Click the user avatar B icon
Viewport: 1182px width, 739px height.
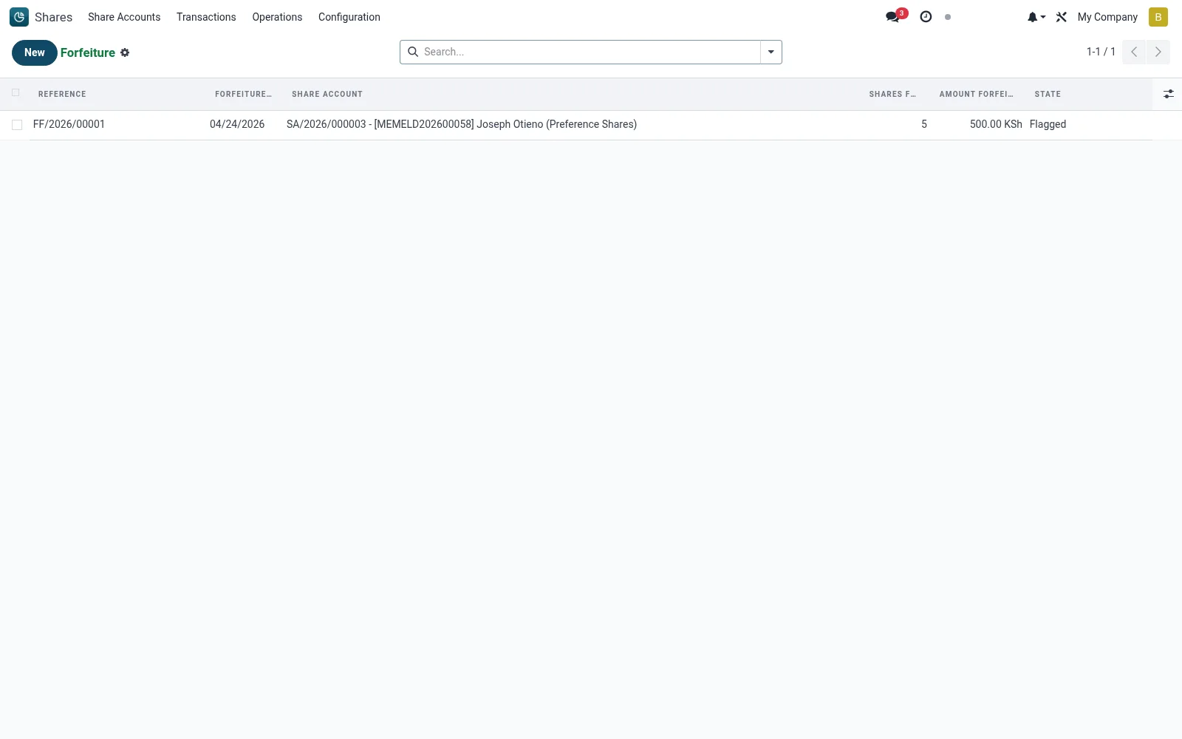click(x=1158, y=17)
